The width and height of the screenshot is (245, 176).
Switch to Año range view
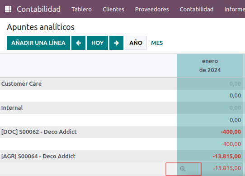(136, 43)
